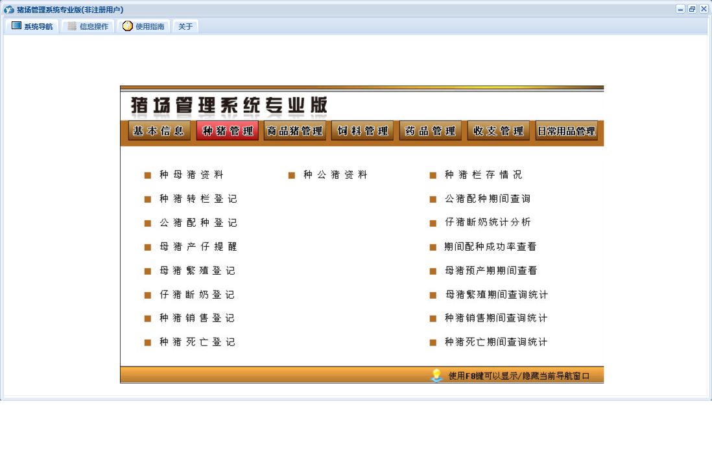Open the 日常用品管理 tab

coord(566,131)
